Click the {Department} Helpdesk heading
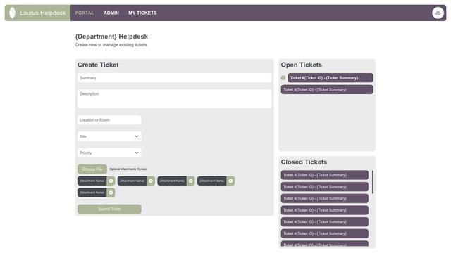The height and width of the screenshot is (253, 451). coord(111,37)
